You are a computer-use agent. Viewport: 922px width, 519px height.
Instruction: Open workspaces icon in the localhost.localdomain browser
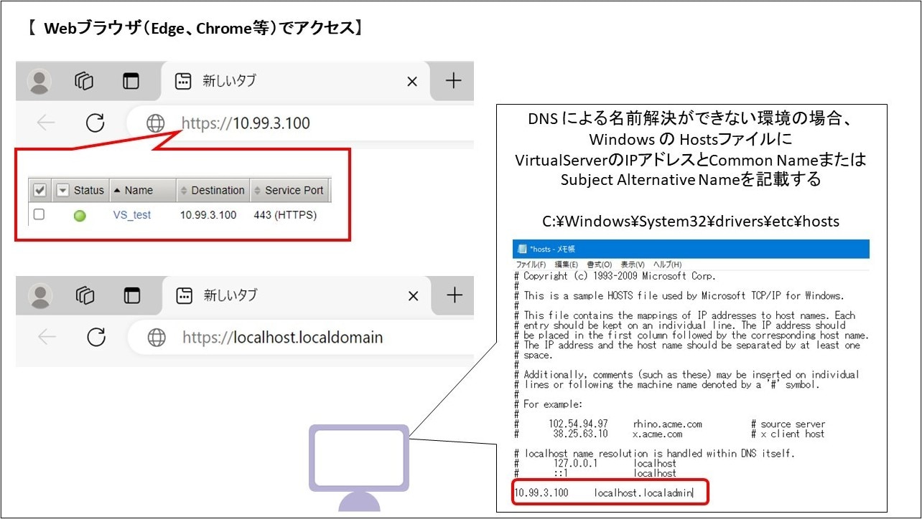pyautogui.click(x=84, y=295)
